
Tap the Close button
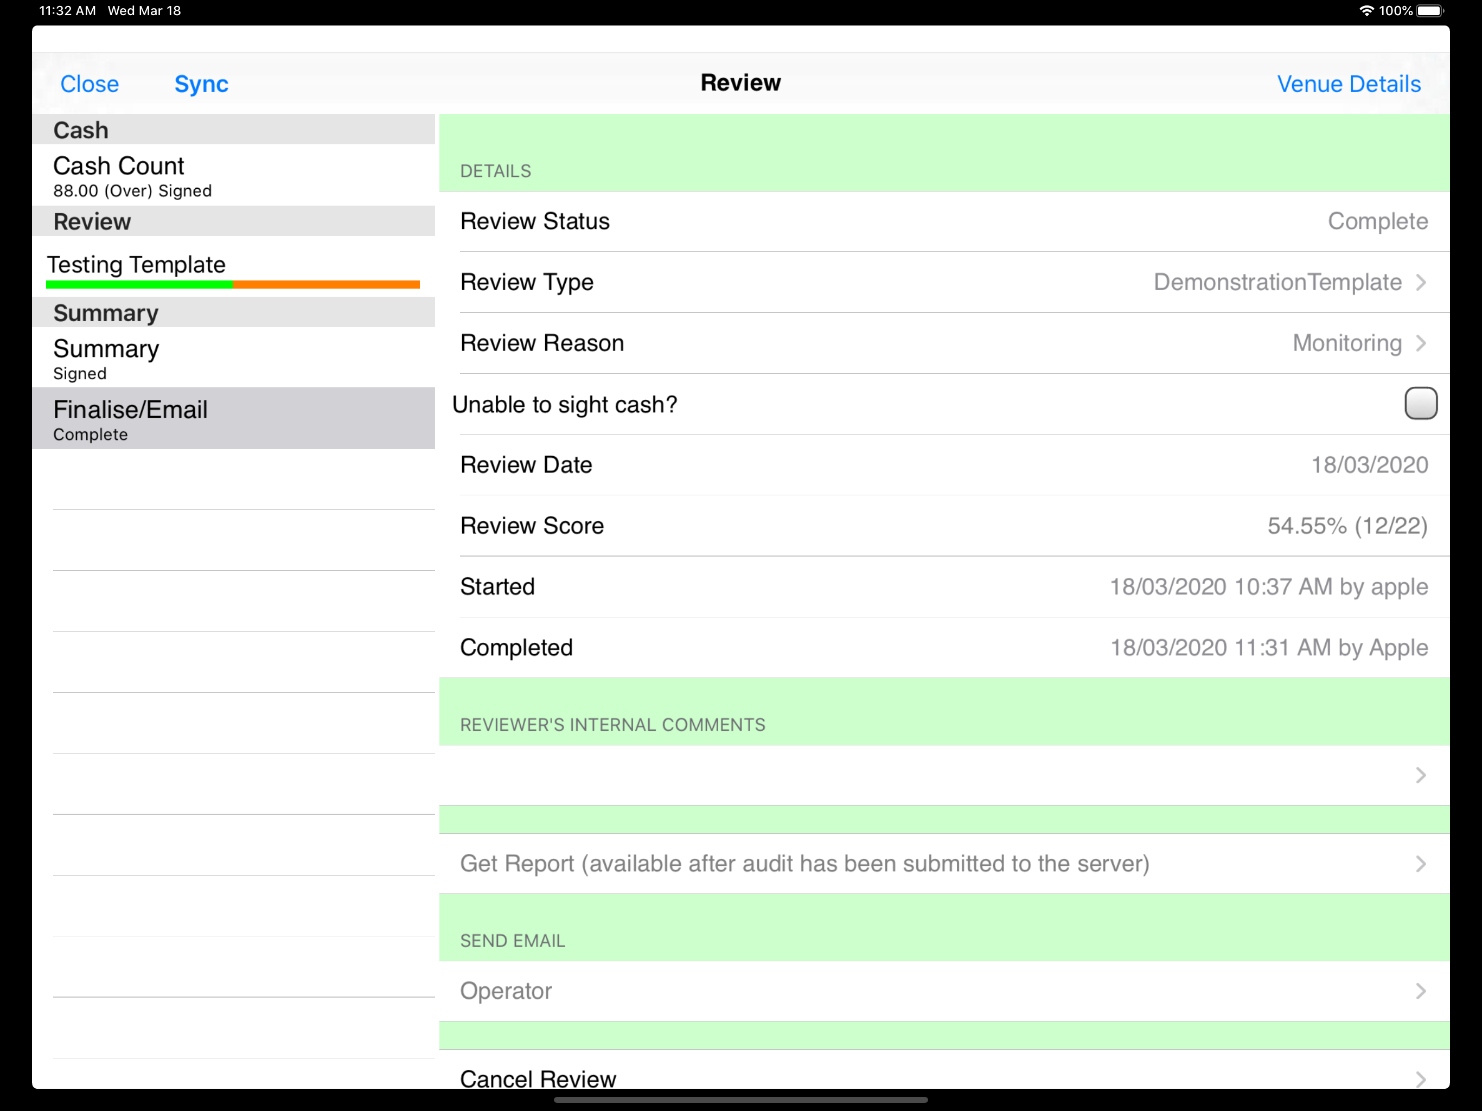[x=89, y=84]
